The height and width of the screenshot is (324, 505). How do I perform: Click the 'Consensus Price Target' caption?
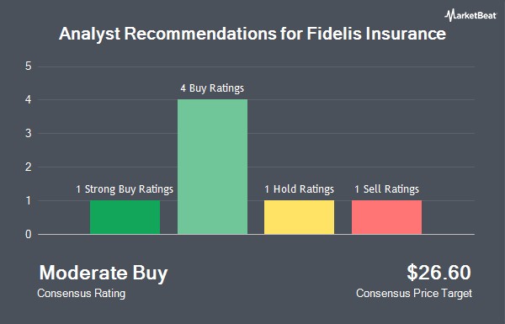[414, 294]
